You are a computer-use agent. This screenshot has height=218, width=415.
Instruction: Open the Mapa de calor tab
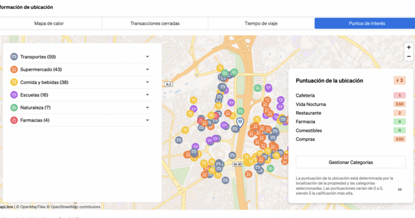pyautogui.click(x=49, y=23)
